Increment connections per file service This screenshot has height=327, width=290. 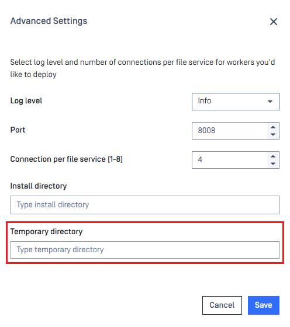[273, 156]
